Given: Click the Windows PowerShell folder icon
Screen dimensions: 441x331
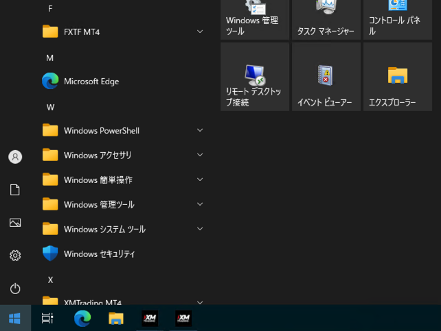Looking at the screenshot, I should (50, 130).
